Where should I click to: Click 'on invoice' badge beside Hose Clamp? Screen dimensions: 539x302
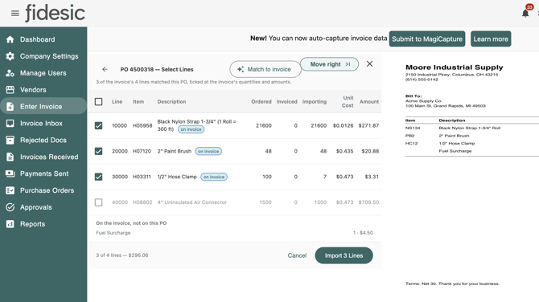click(214, 177)
